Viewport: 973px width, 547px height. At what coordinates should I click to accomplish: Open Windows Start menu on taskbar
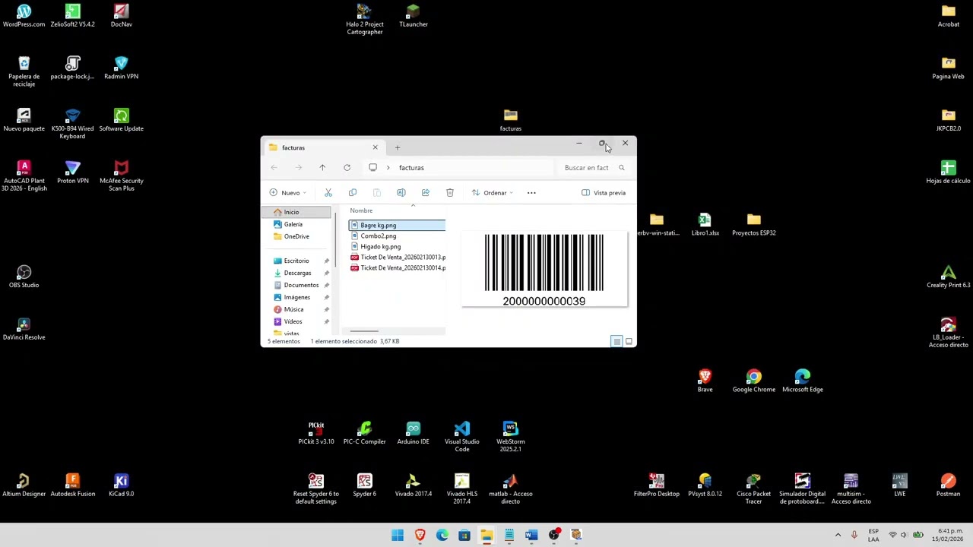[x=398, y=536]
